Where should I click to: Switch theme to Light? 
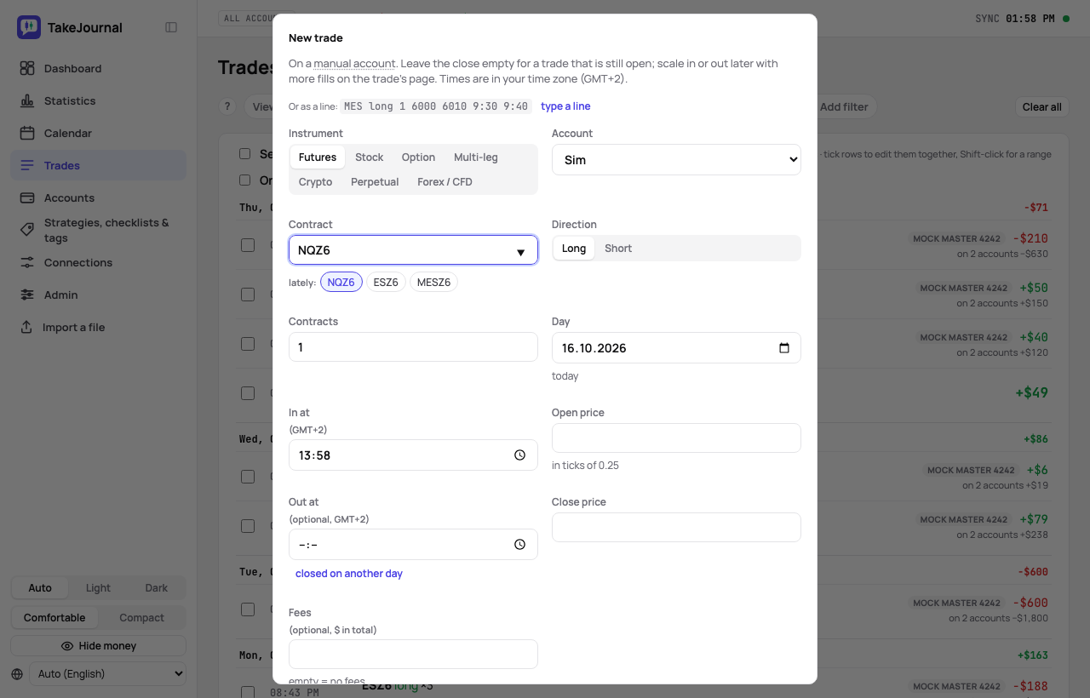(x=98, y=588)
